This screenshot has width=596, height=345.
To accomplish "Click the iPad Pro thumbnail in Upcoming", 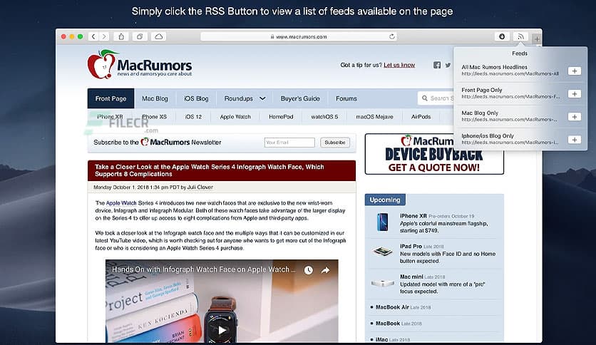I will (382, 251).
